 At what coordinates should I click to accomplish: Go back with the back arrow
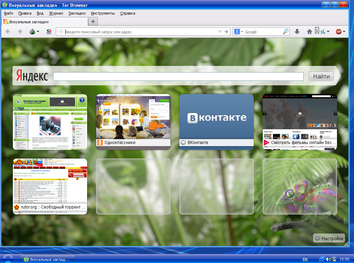pos(8,32)
